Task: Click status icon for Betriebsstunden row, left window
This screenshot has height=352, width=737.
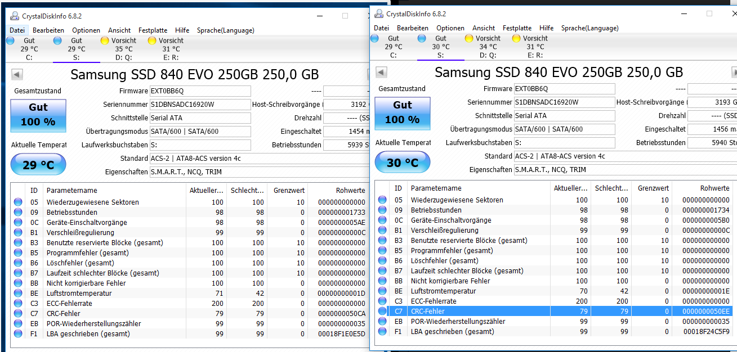Action: (18, 213)
